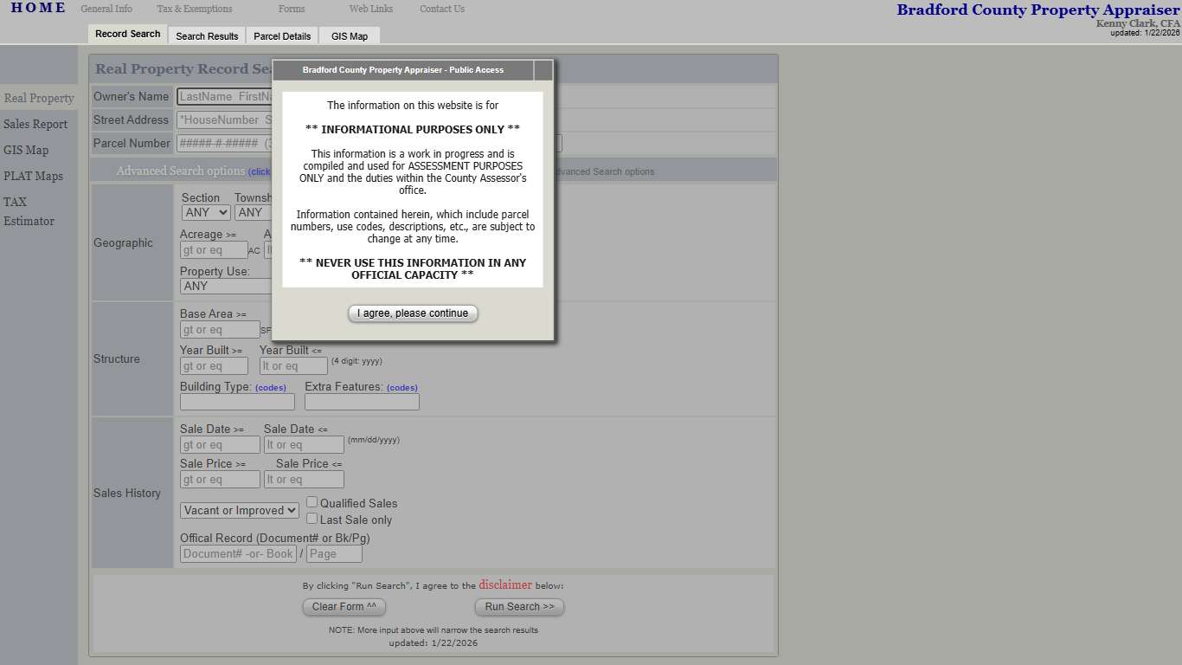The image size is (1182, 665).
Task: Go to Sales Report in the sidebar
Action: point(35,124)
